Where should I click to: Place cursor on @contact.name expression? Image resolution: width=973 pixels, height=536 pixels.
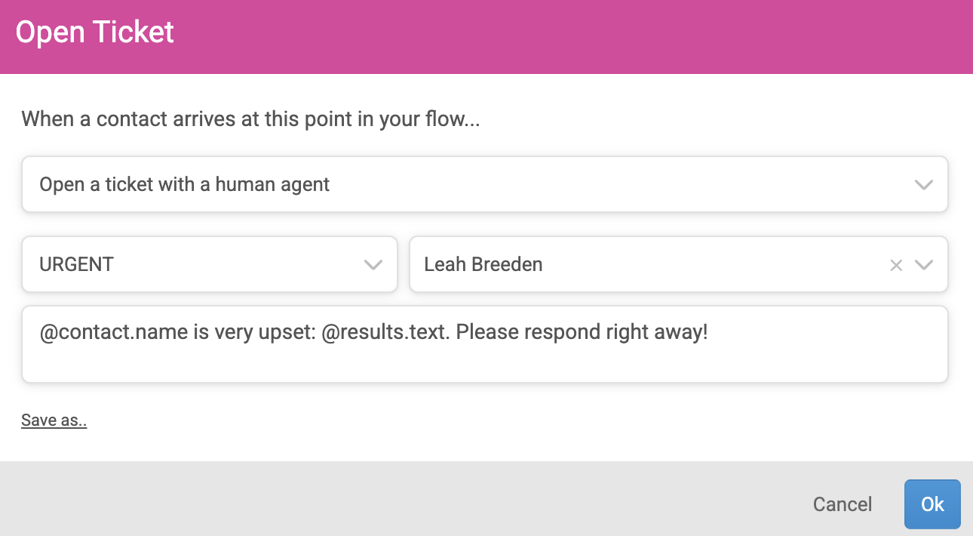coord(113,333)
